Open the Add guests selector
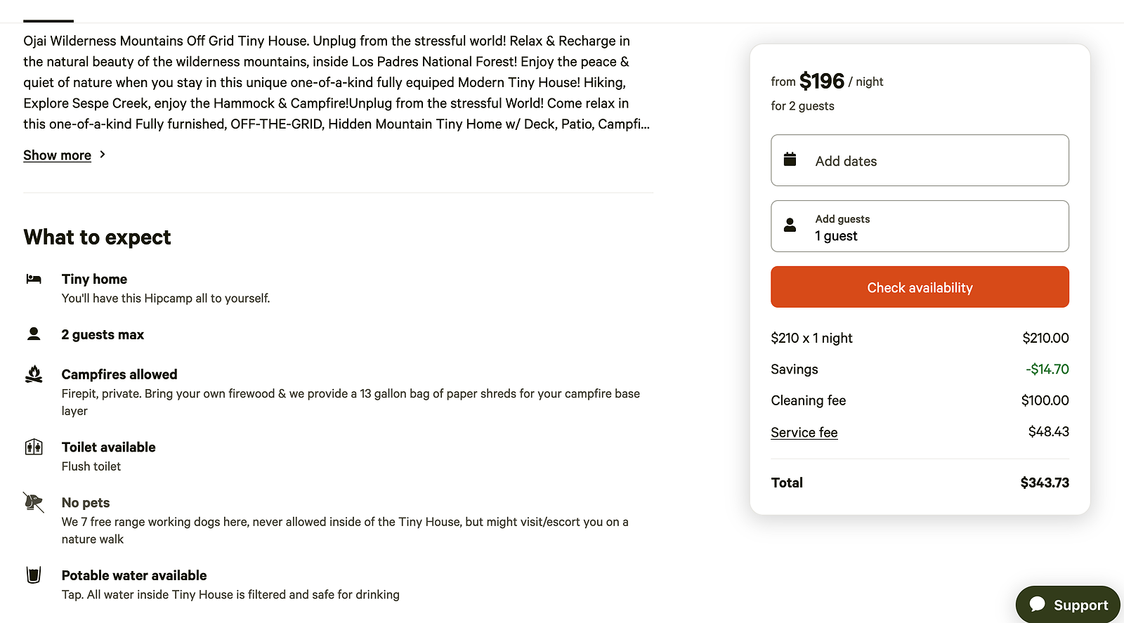1124x623 pixels. 920,226
